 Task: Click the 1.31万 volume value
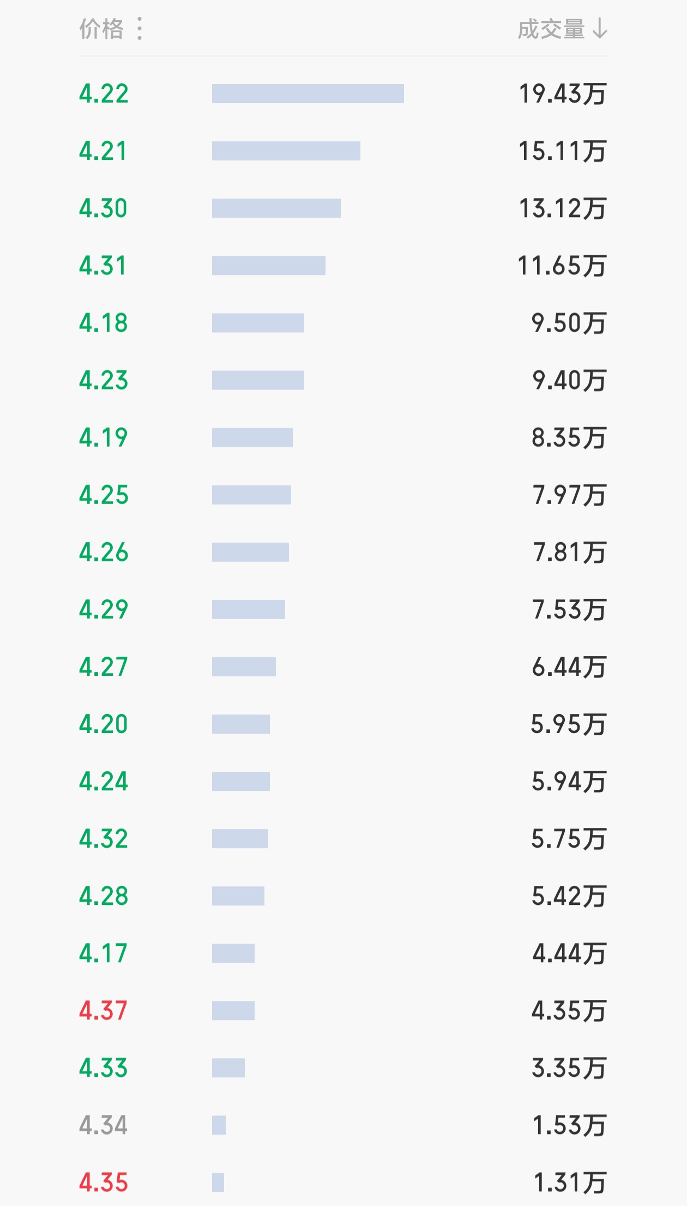click(x=570, y=1182)
